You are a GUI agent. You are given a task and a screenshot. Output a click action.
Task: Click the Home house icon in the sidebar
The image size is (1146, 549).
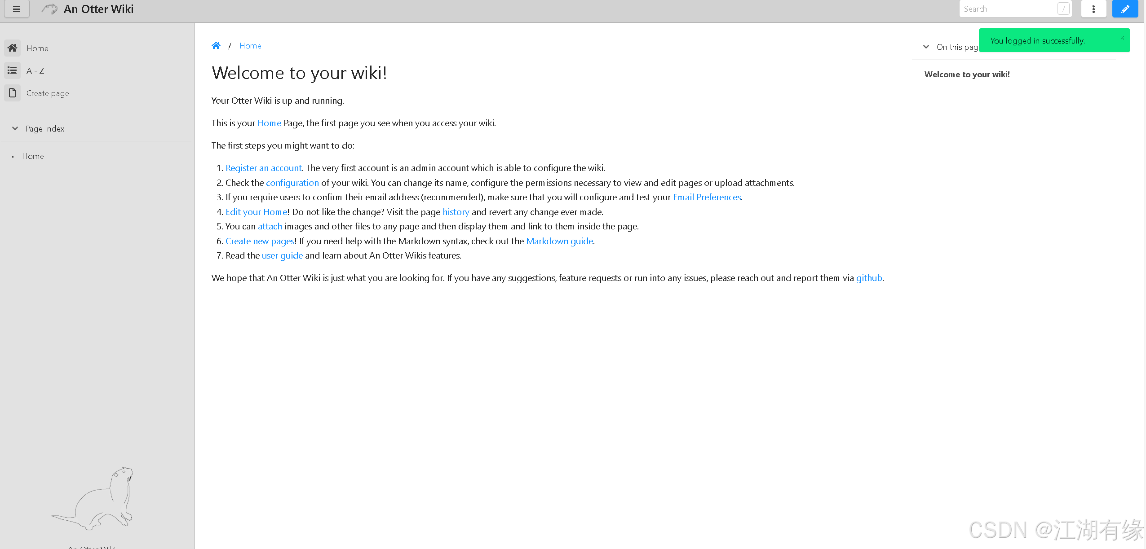click(x=13, y=48)
